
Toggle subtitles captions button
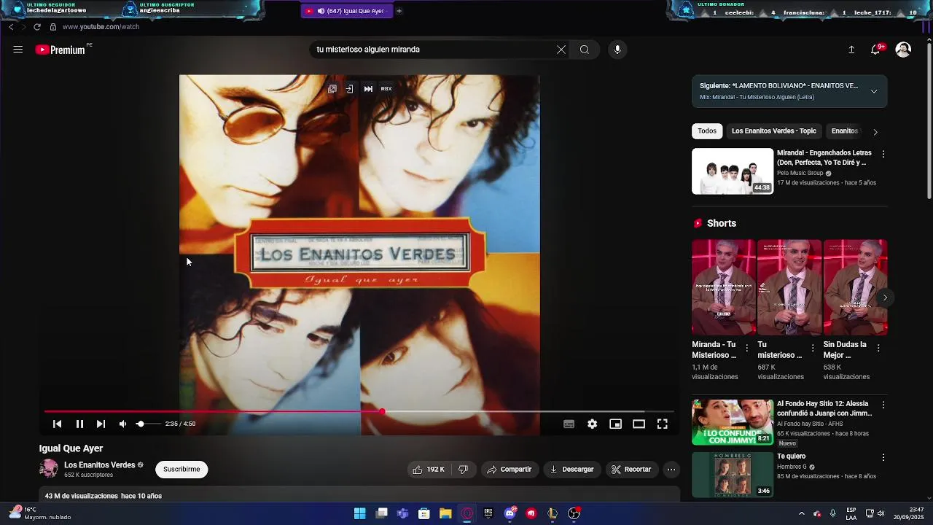[x=569, y=424]
